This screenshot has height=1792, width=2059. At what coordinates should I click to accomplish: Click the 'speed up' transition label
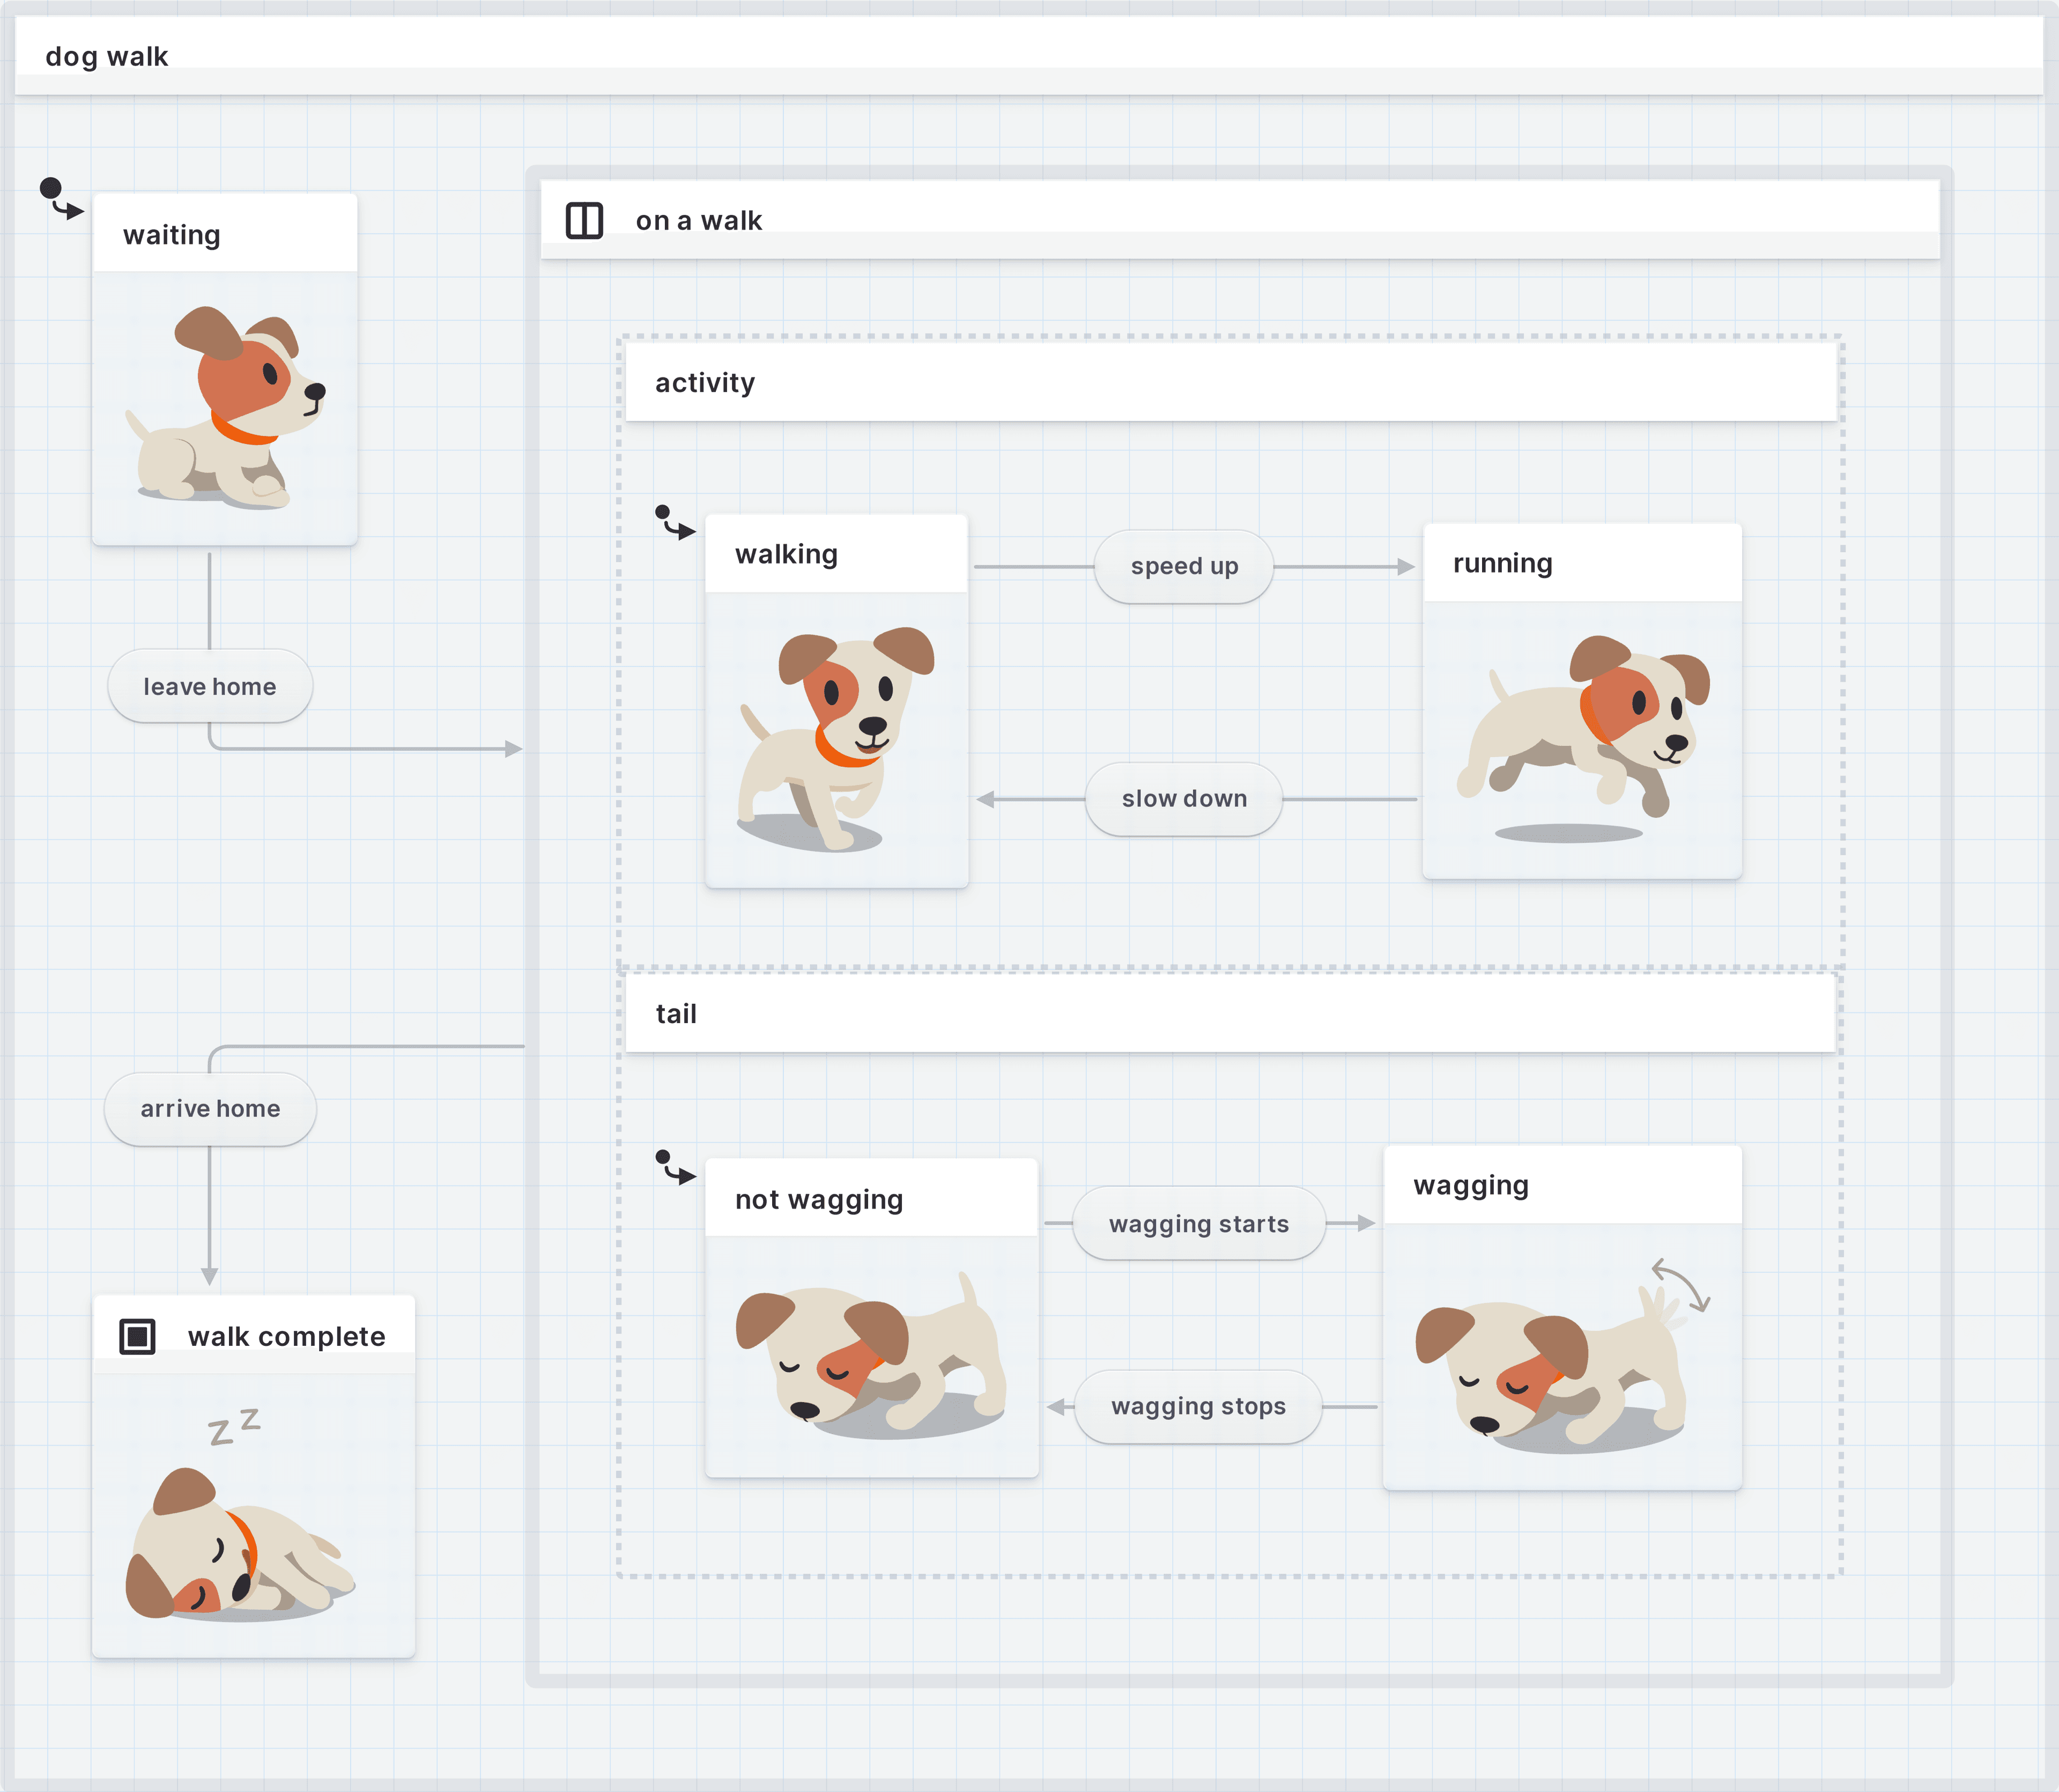(1184, 567)
